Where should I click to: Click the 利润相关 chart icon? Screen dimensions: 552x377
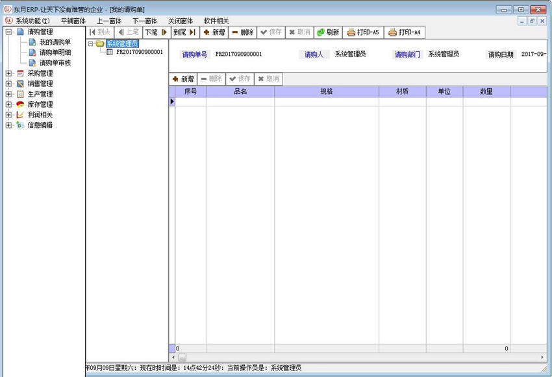point(20,115)
